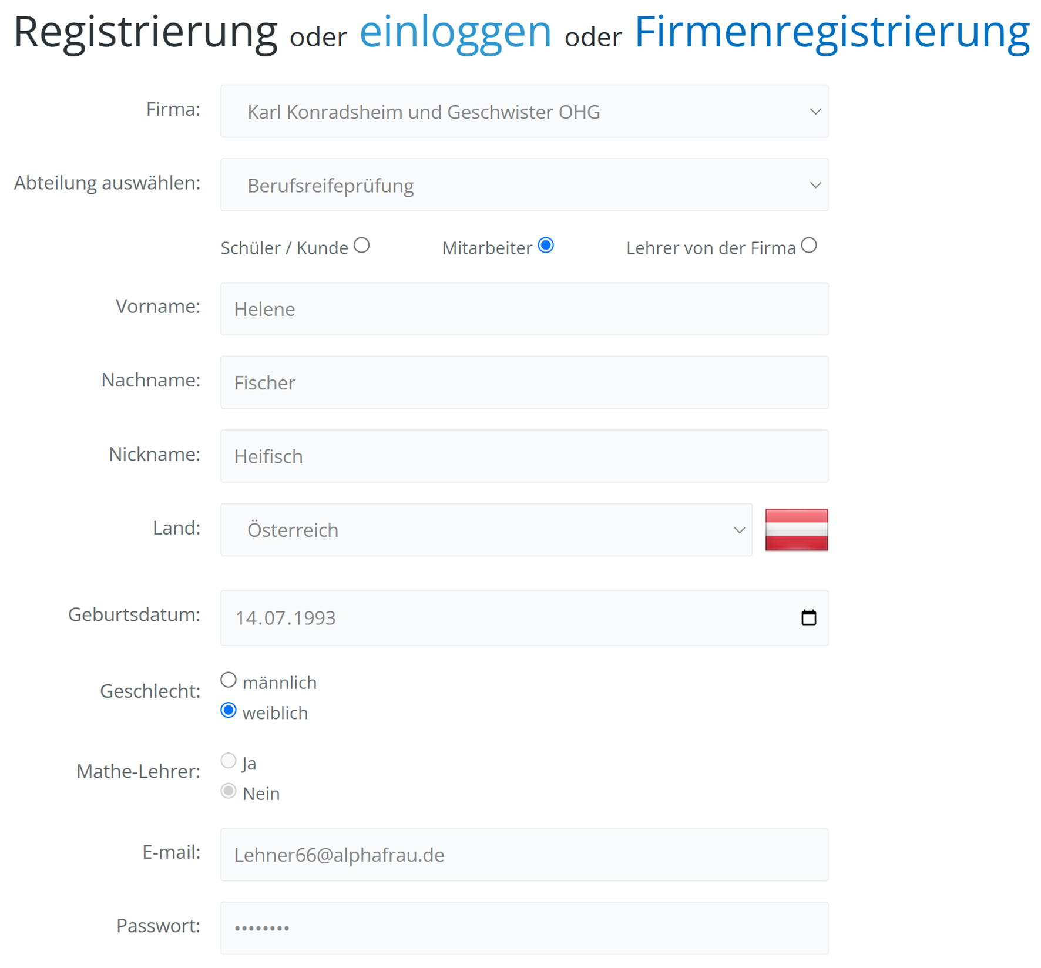Click the Passwort input field
Screen dimensions: 1041x968
pos(524,928)
